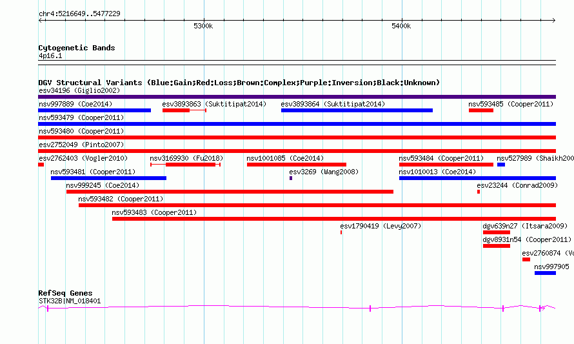Click nsv1001085 (Coe2014) variant label

point(285,158)
